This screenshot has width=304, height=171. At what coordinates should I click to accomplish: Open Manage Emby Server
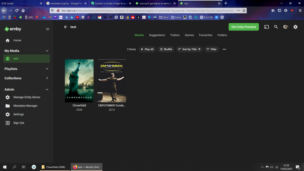(x=27, y=97)
